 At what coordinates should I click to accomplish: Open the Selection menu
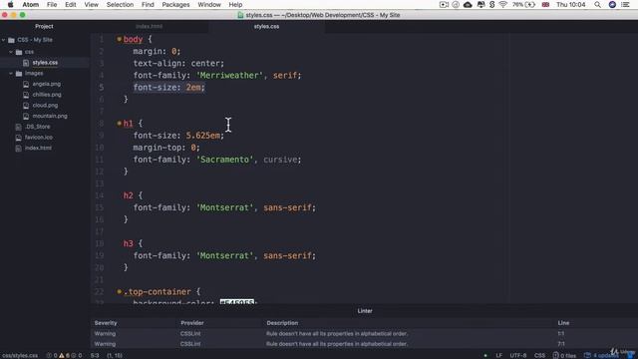tap(120, 4)
